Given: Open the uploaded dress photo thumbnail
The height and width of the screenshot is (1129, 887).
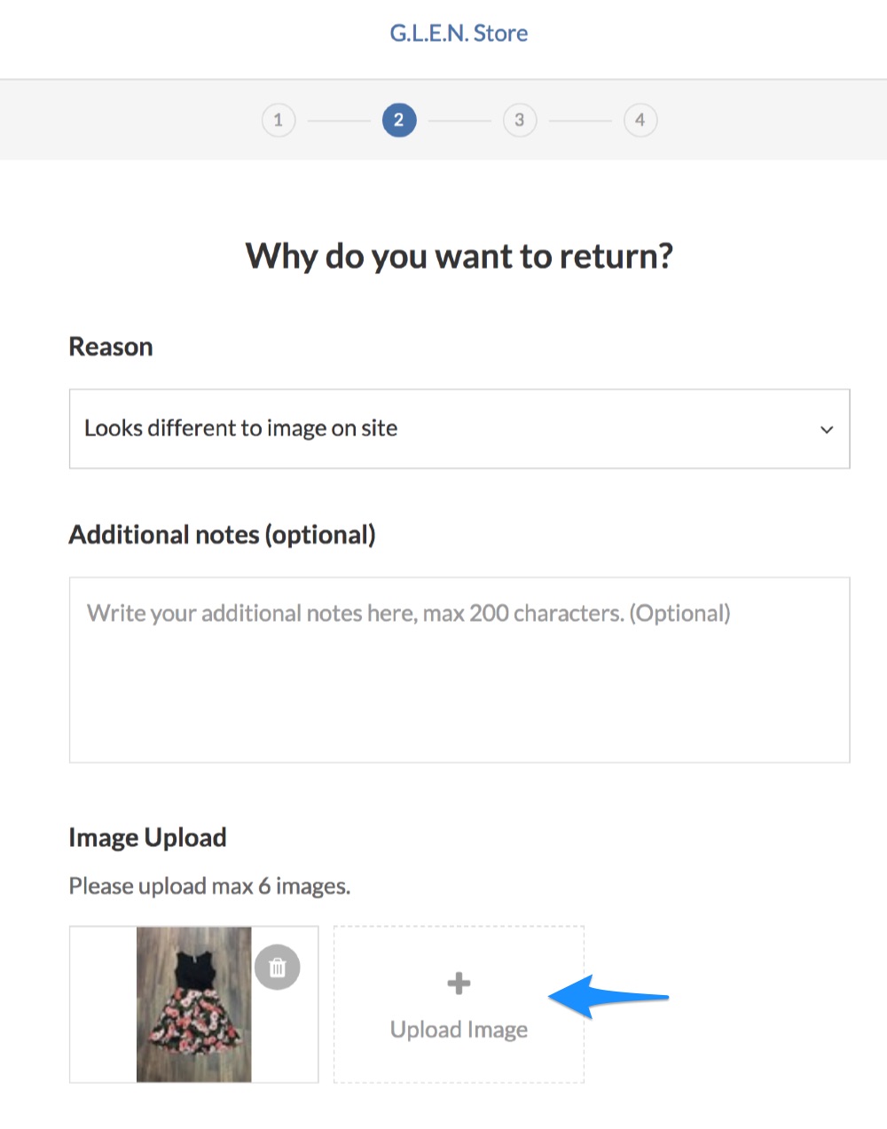Looking at the screenshot, I should (193, 1005).
